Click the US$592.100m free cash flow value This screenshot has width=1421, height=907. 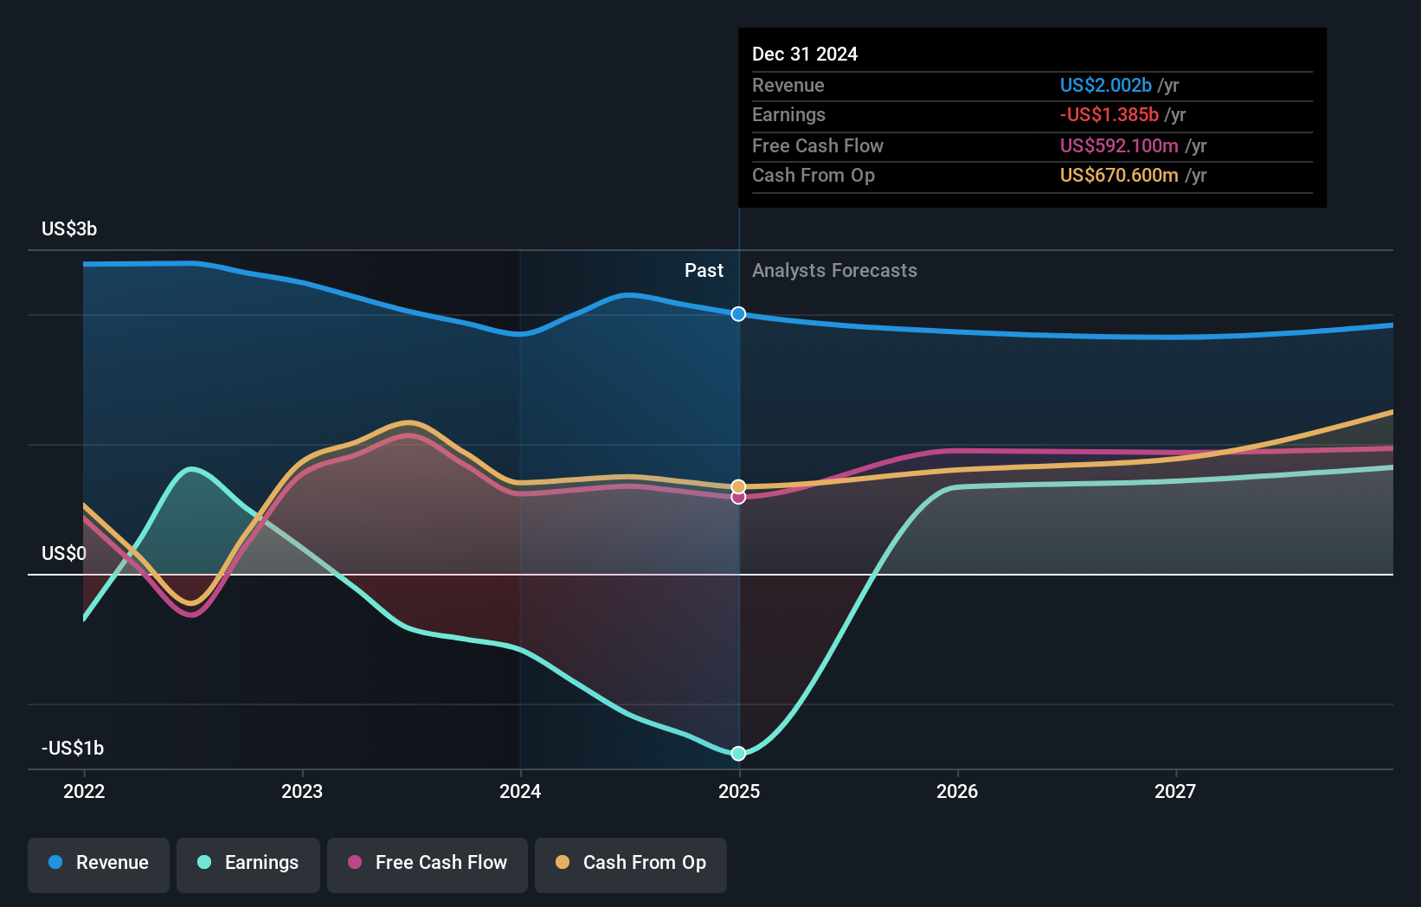pyautogui.click(x=1119, y=145)
